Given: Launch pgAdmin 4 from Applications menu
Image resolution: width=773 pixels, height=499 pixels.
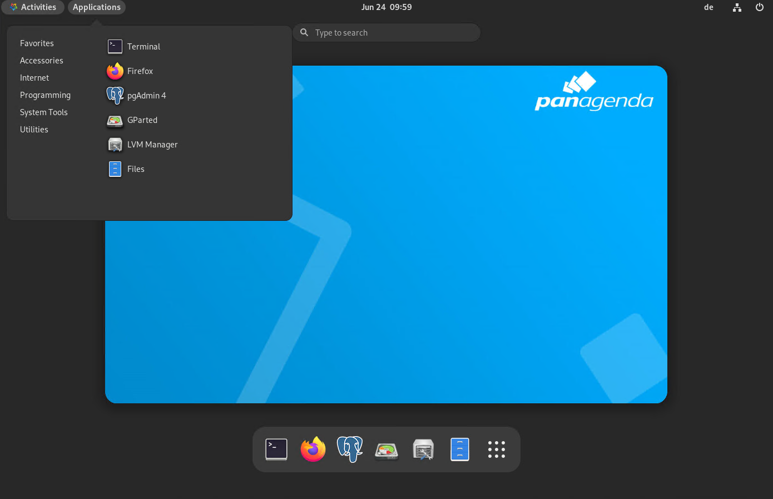Looking at the screenshot, I should click(x=146, y=96).
